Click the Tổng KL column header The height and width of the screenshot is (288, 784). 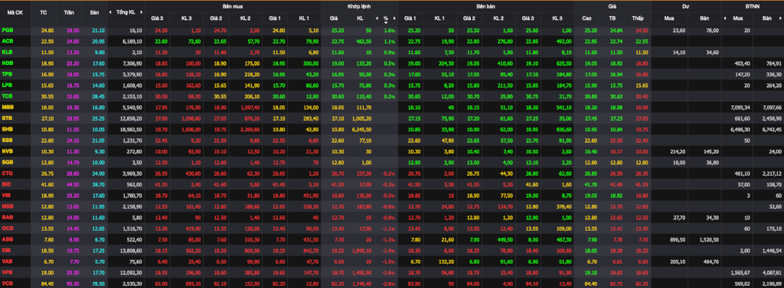(x=126, y=12)
